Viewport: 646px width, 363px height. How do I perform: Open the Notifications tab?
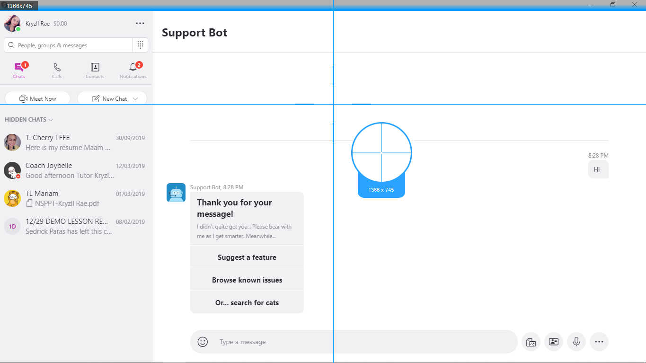(133, 71)
